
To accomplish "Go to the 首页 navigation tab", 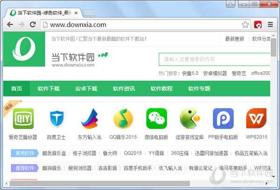I will click(16, 88).
